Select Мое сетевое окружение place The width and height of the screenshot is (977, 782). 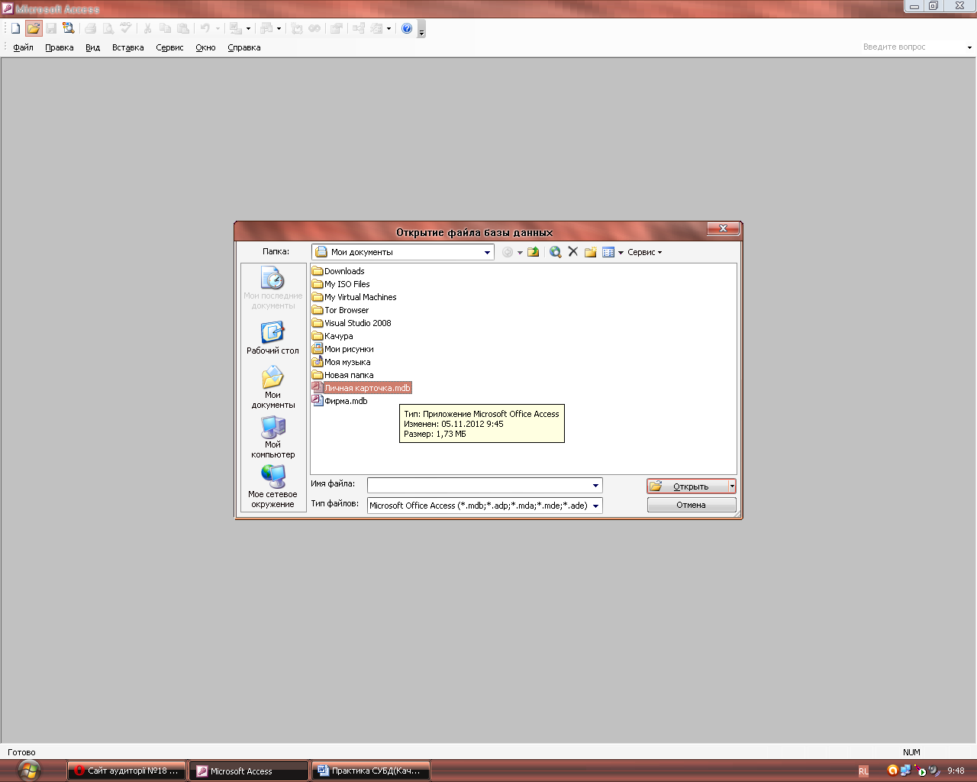tap(273, 486)
